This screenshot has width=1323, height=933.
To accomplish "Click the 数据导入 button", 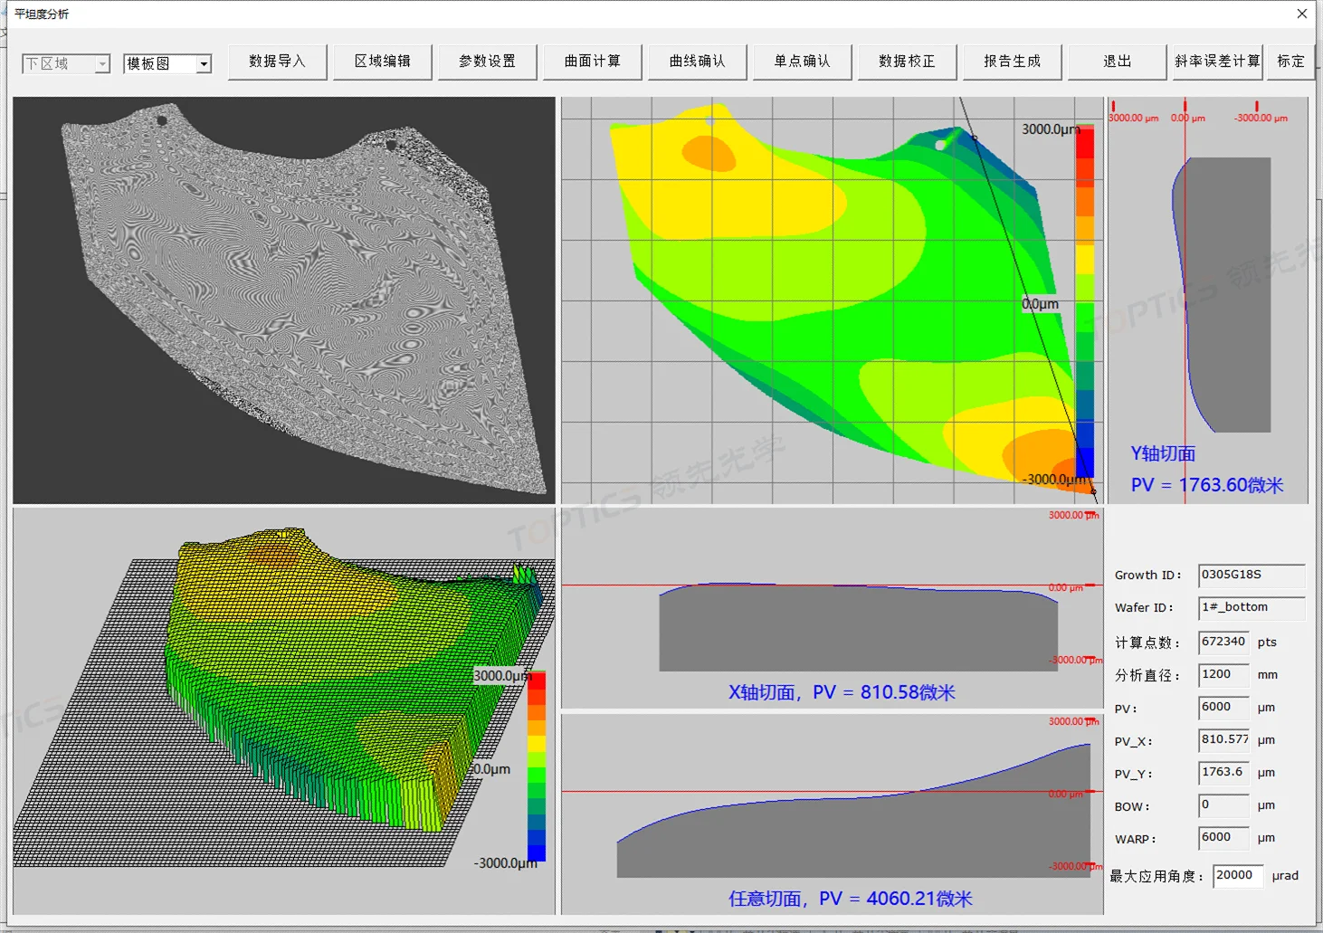I will [278, 62].
